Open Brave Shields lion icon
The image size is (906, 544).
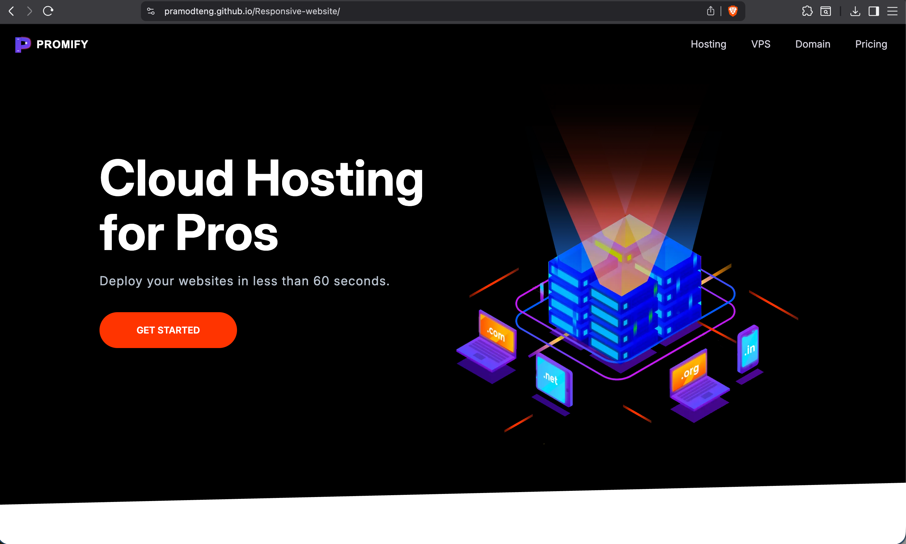coord(733,11)
